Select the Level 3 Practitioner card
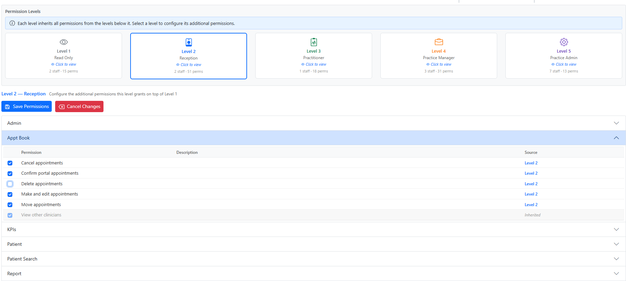 [x=314, y=56]
